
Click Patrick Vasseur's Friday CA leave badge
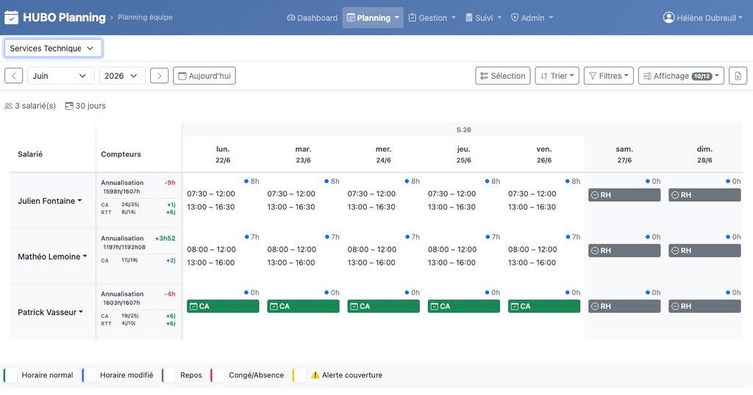(x=544, y=306)
